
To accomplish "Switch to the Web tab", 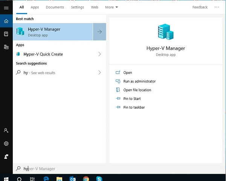I will 95,7.
